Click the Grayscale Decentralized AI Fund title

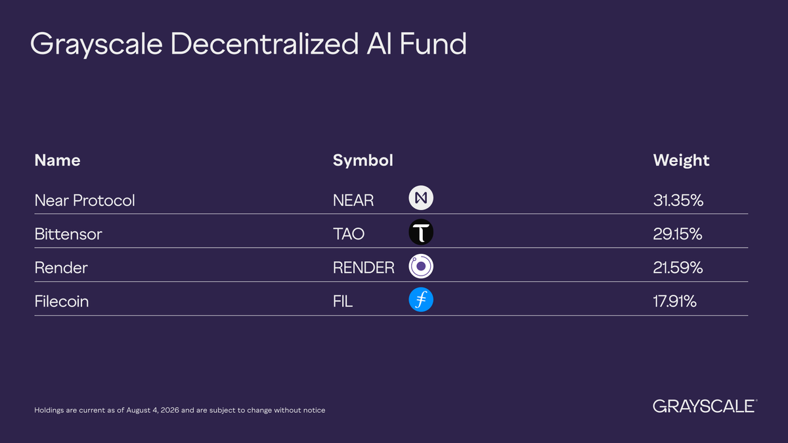tap(249, 45)
